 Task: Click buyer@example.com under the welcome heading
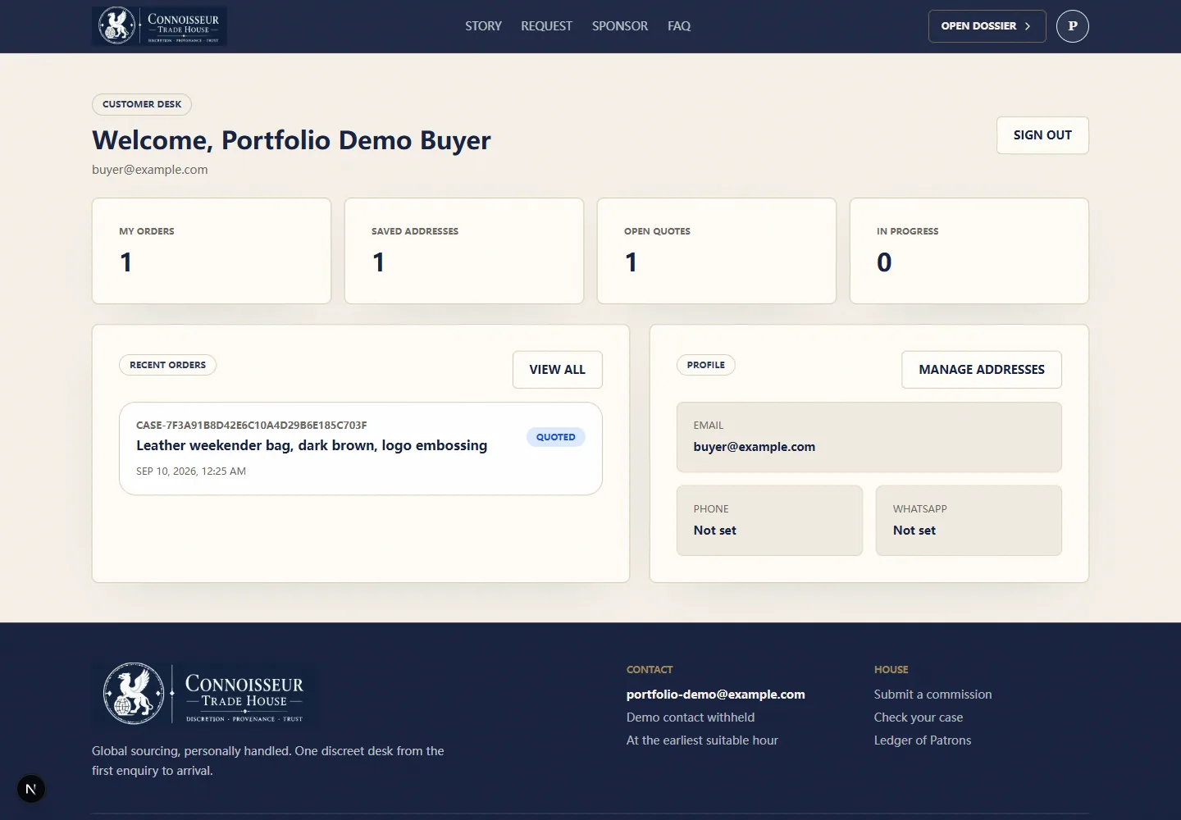[x=150, y=170]
